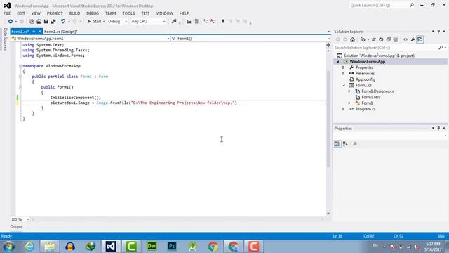This screenshot has height=253, width=449.
Task: Expand the Form1.Designer.cs tree node
Action: [349, 91]
